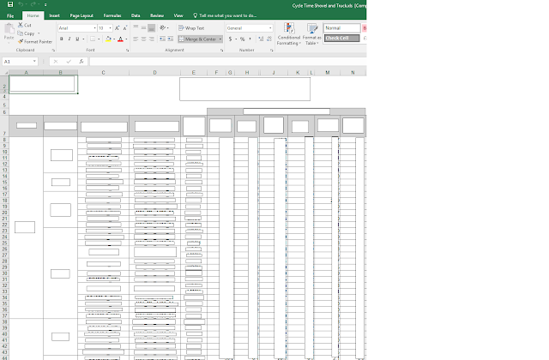Align cell text to the left

(x=136, y=39)
